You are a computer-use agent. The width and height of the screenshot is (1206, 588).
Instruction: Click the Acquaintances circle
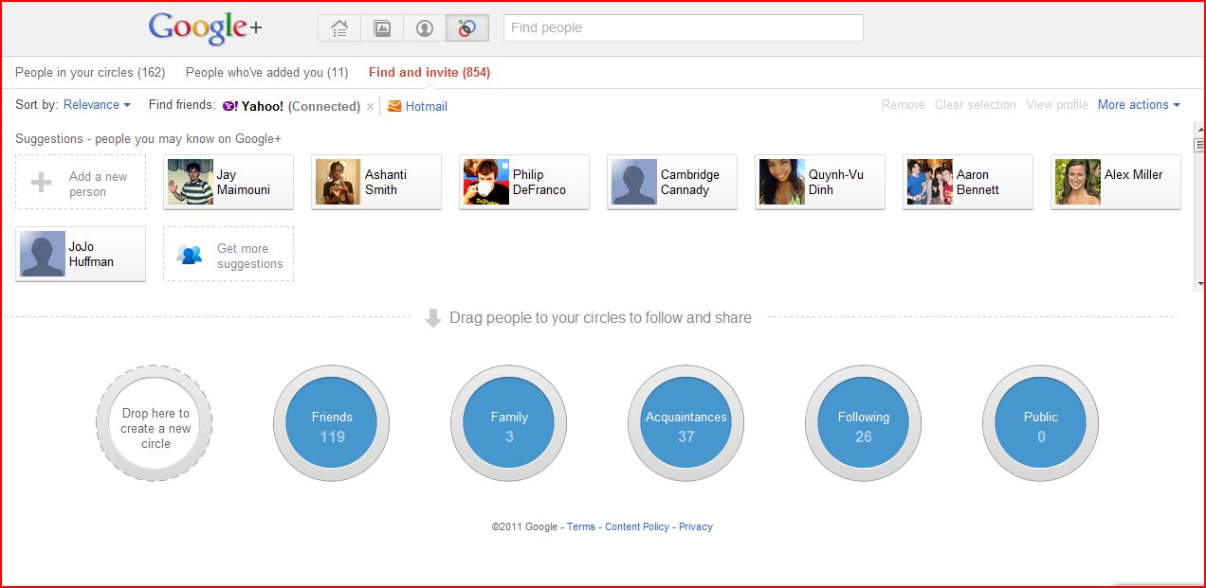point(686,424)
